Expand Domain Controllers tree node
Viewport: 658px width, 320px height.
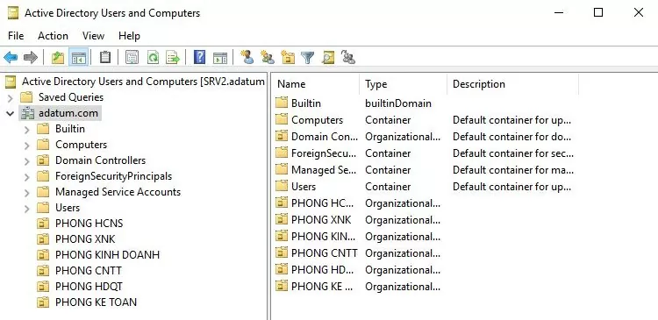tap(27, 161)
